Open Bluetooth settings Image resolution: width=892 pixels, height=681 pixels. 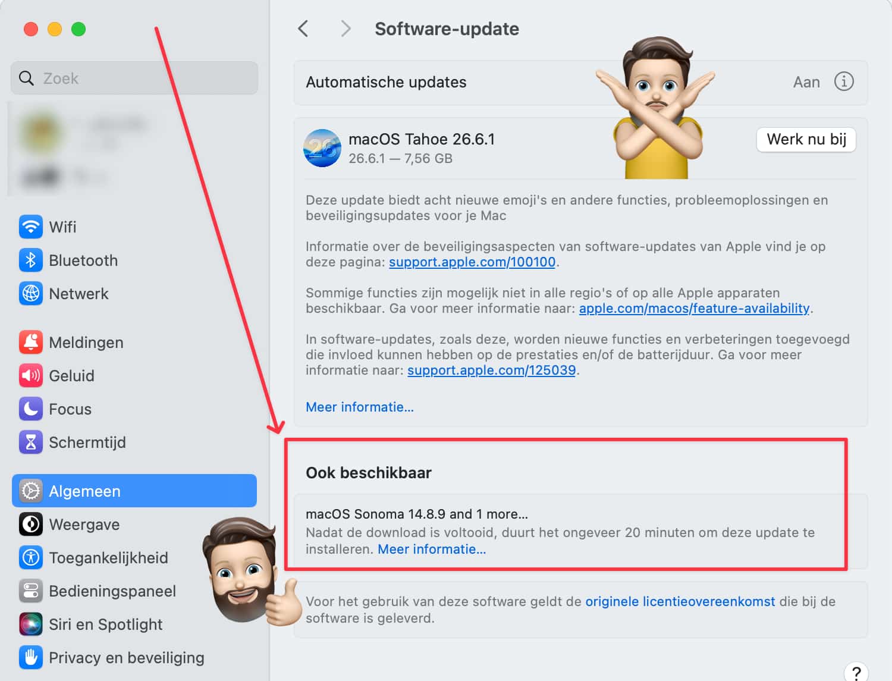pos(134,260)
